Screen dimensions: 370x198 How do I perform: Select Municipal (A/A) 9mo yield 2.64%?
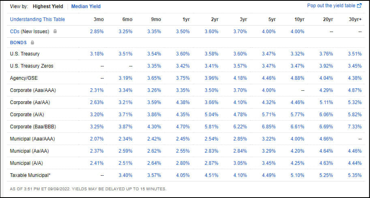point(154,163)
